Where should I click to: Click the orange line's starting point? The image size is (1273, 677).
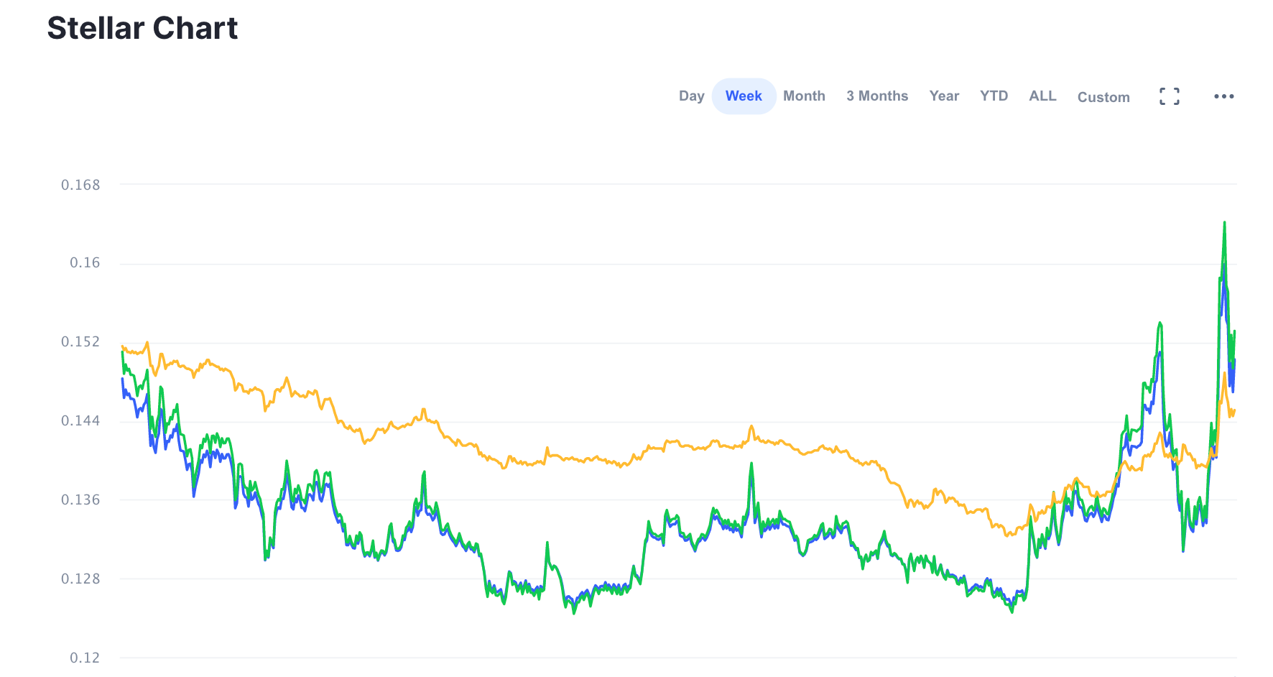pyautogui.click(x=123, y=346)
